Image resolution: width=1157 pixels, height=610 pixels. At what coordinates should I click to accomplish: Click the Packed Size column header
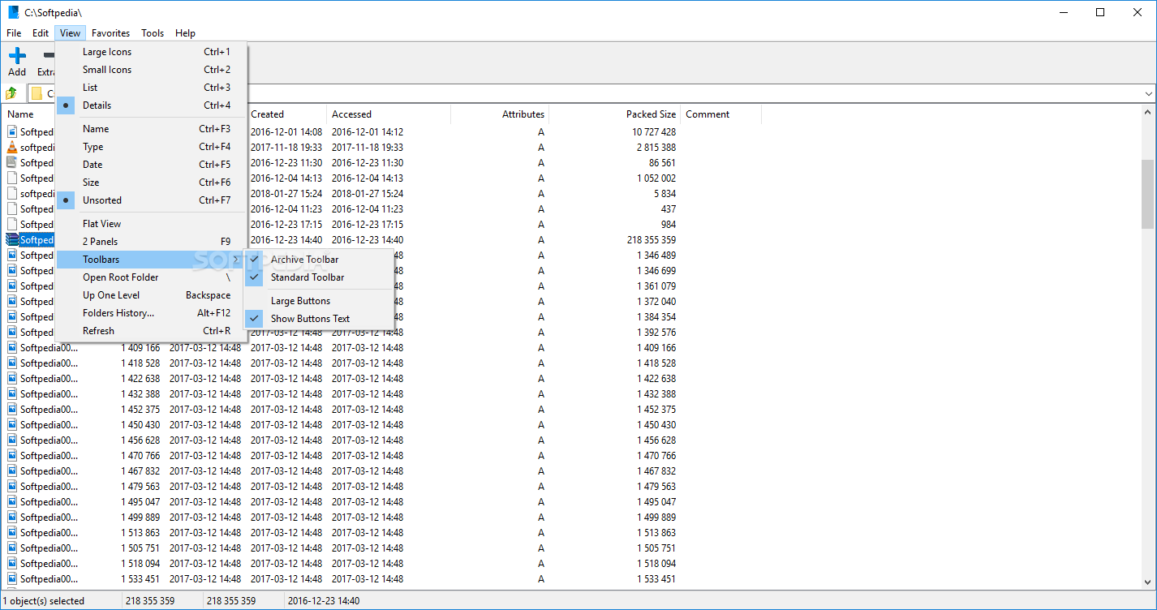615,114
